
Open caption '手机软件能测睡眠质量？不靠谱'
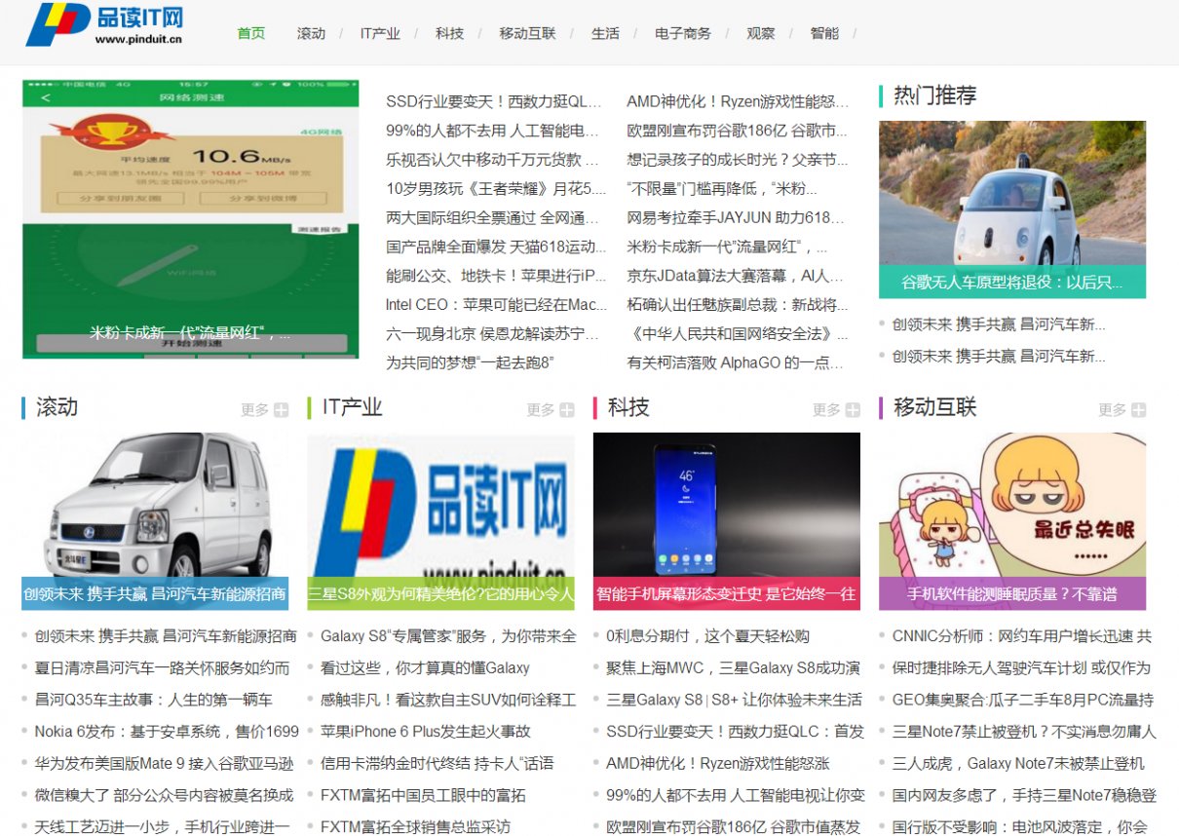(1012, 593)
